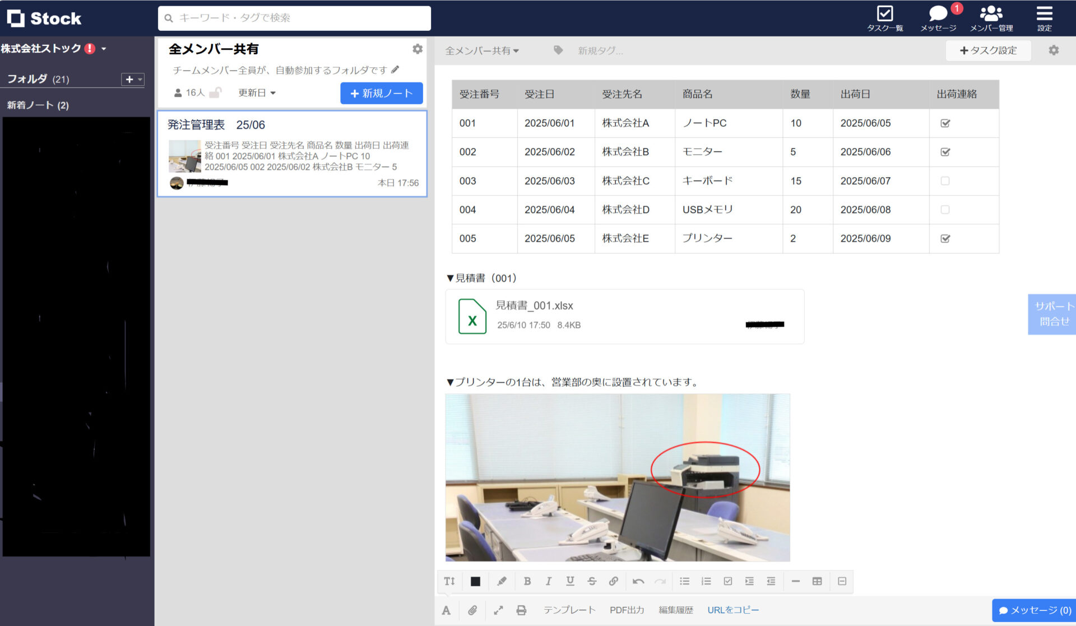1076x626 pixels.
Task: Open the 設定 menu in the top bar
Action: (x=1044, y=17)
